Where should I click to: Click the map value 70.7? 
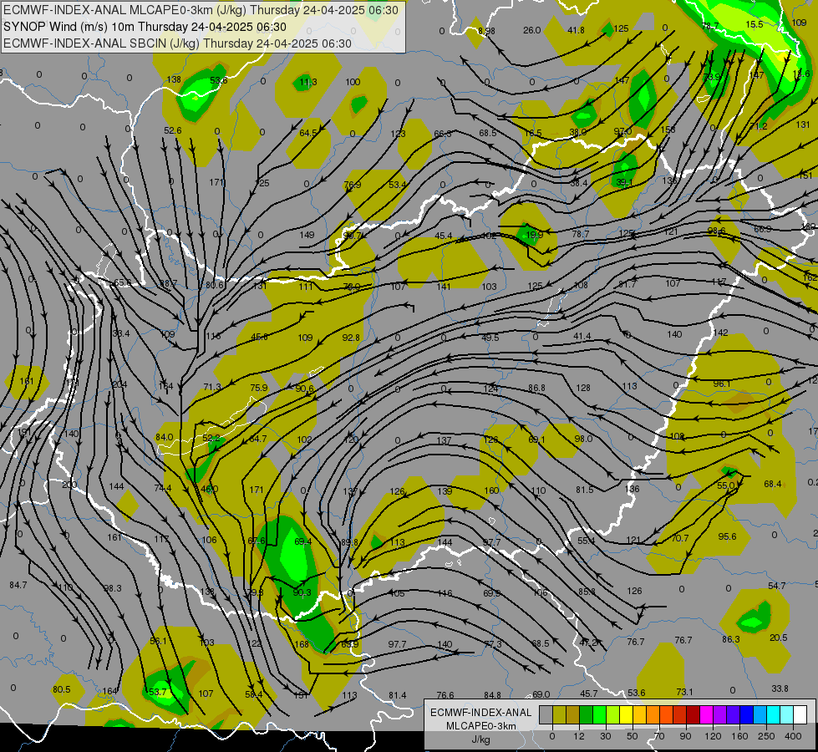pyautogui.click(x=680, y=538)
